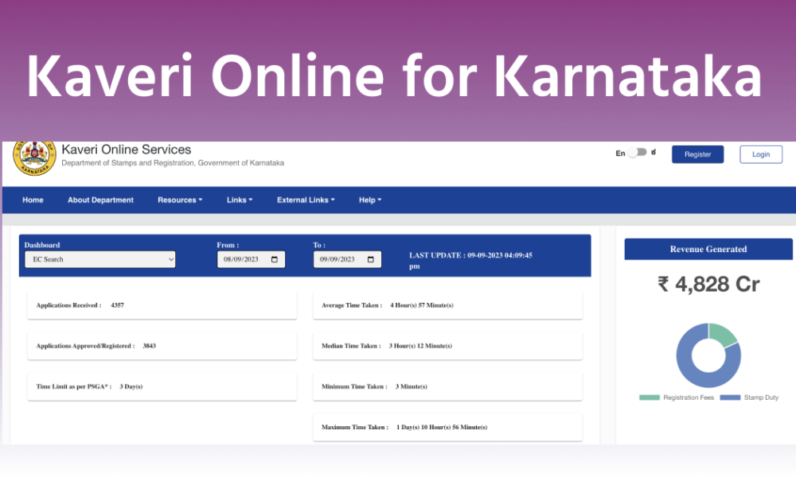This screenshot has height=477, width=796.
Task: Expand the EC Search dashboard dropdown
Action: (99, 259)
